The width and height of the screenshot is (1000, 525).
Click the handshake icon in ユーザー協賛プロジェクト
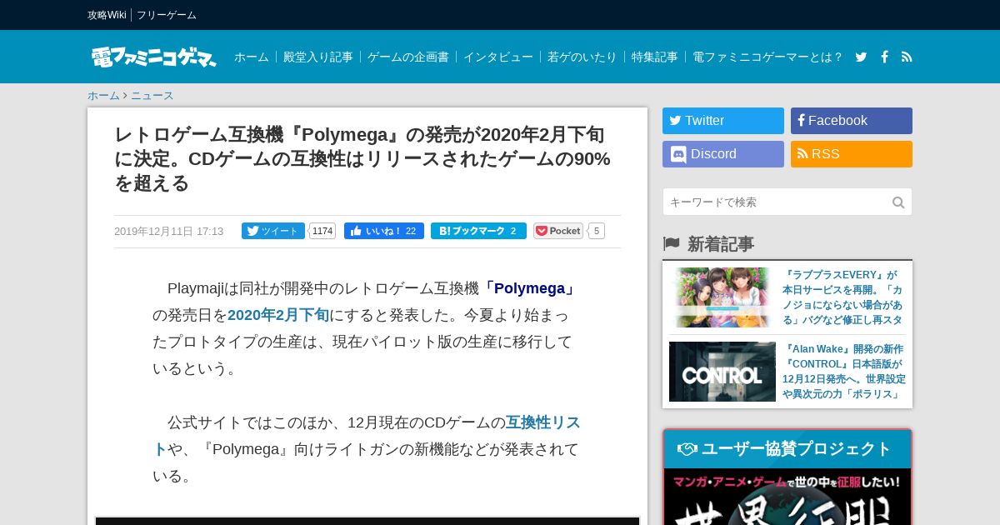tap(687, 449)
